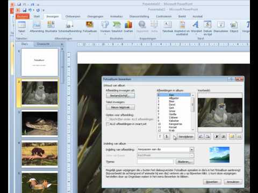Click the Annuleren button
This screenshot has width=258, height=193.
pyautogui.click(x=233, y=182)
